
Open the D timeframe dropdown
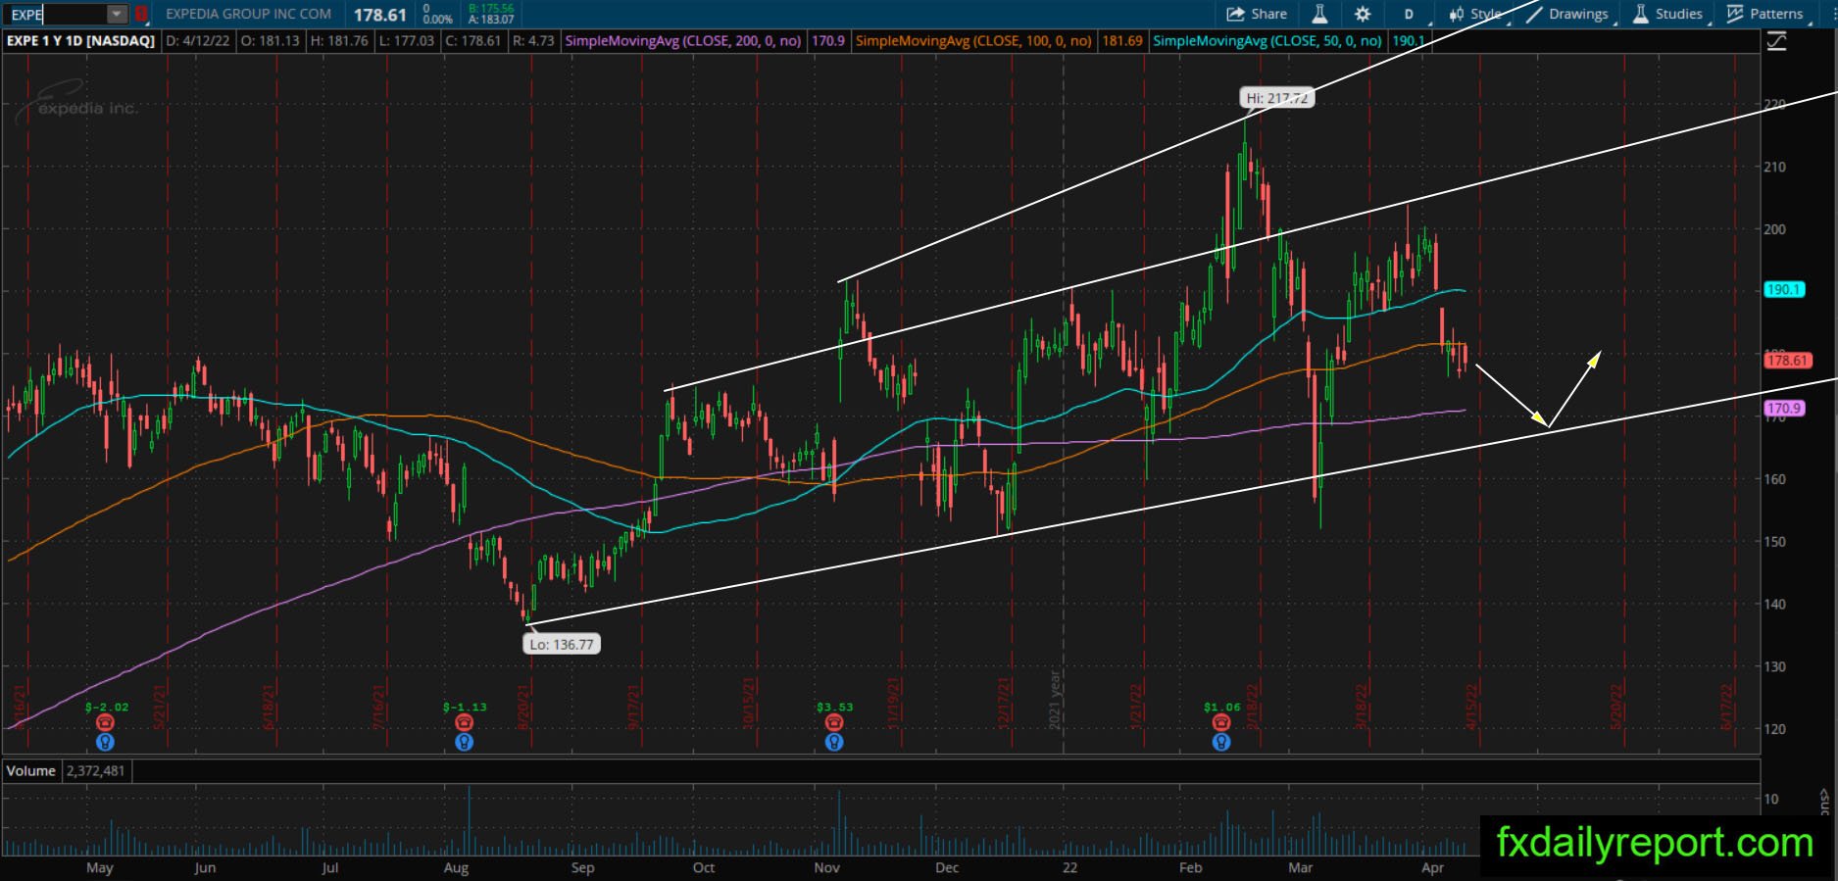1409,14
